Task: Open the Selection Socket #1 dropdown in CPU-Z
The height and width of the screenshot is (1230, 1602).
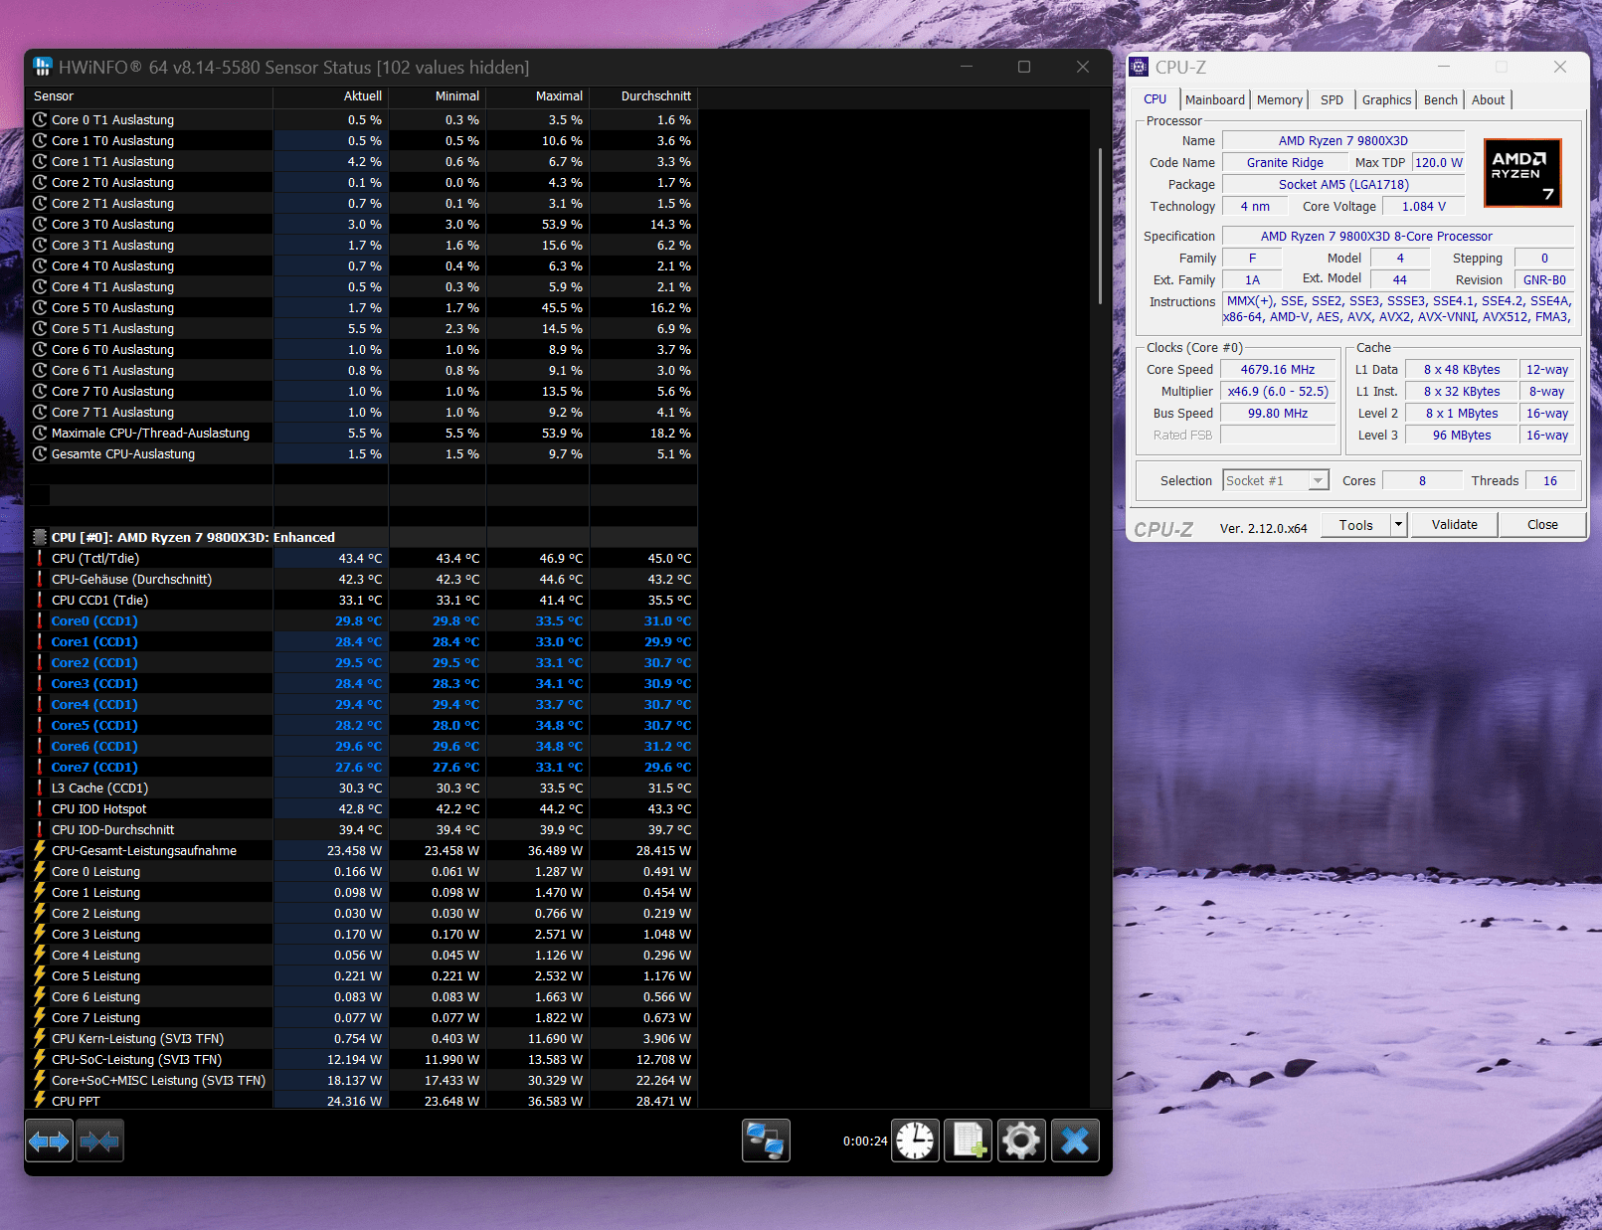Action: pyautogui.click(x=1276, y=480)
